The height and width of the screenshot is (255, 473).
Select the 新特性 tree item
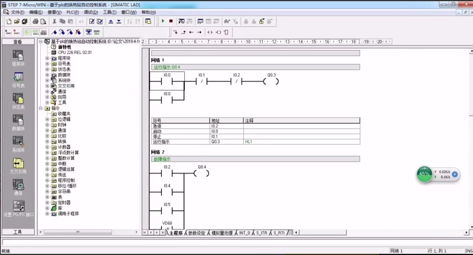65,47
